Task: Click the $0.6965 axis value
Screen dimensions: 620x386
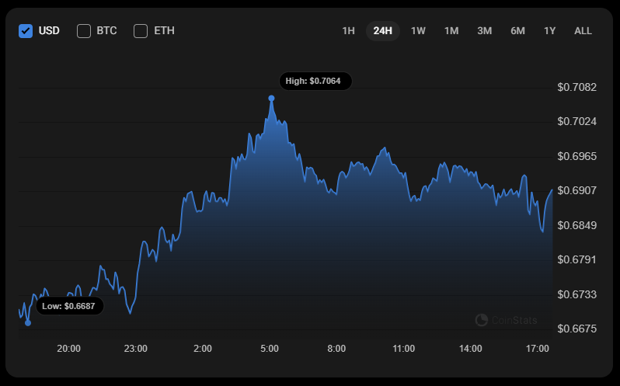Action: (x=576, y=156)
